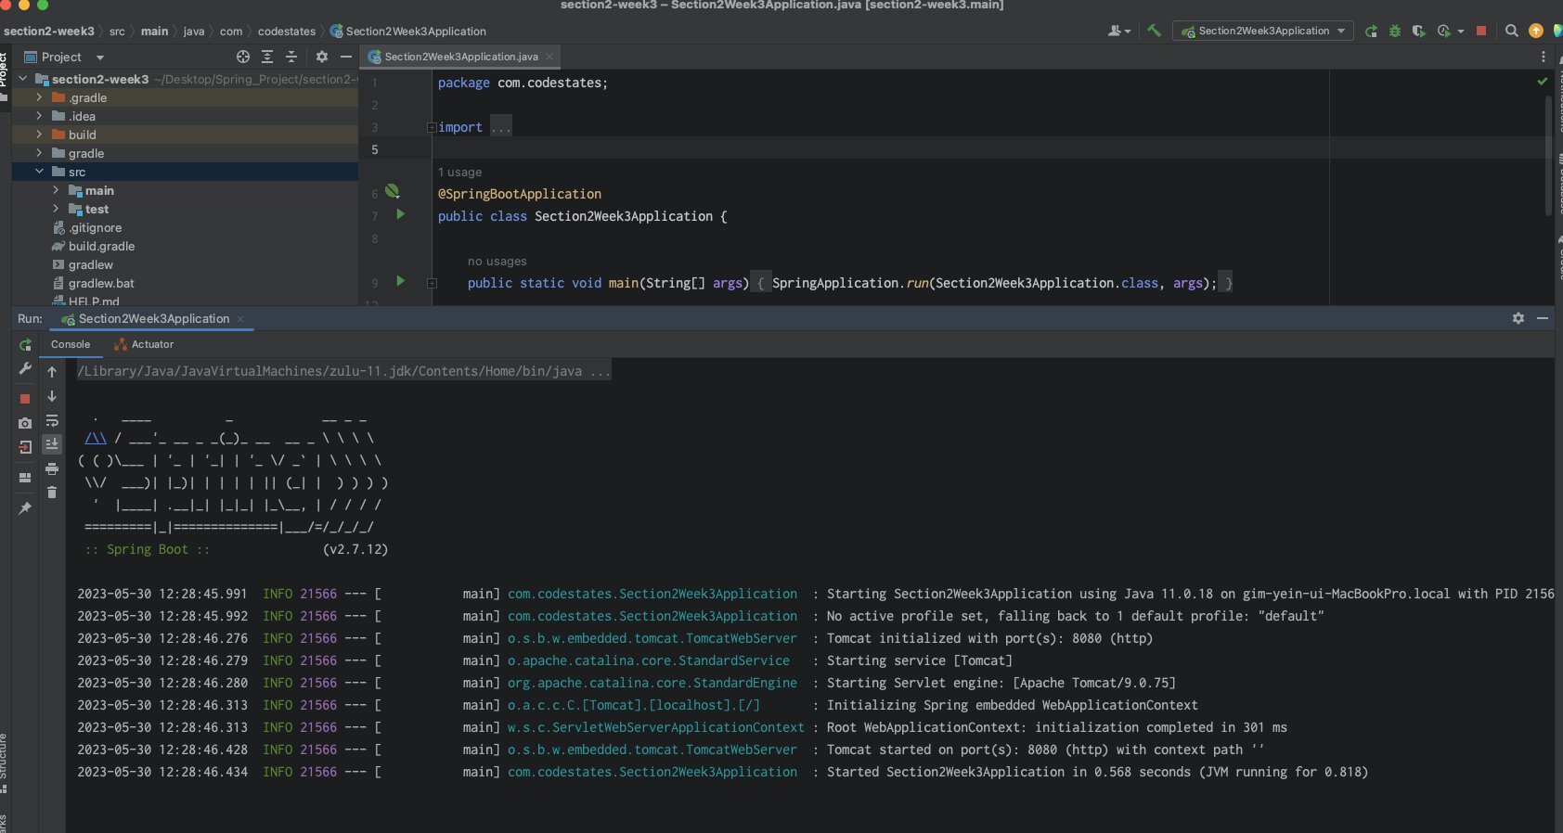This screenshot has height=833, width=1563.
Task: Select the Section2Week3Application.java editor tab
Action: [460, 57]
